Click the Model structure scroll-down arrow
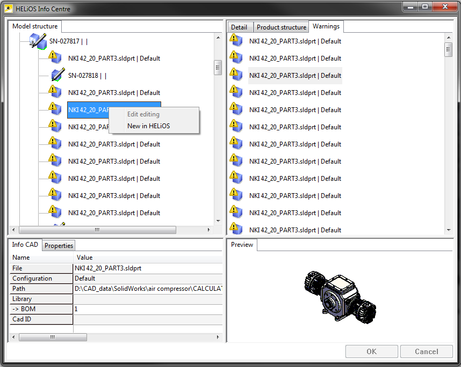Screen dimensions: 461x367 point(218,221)
